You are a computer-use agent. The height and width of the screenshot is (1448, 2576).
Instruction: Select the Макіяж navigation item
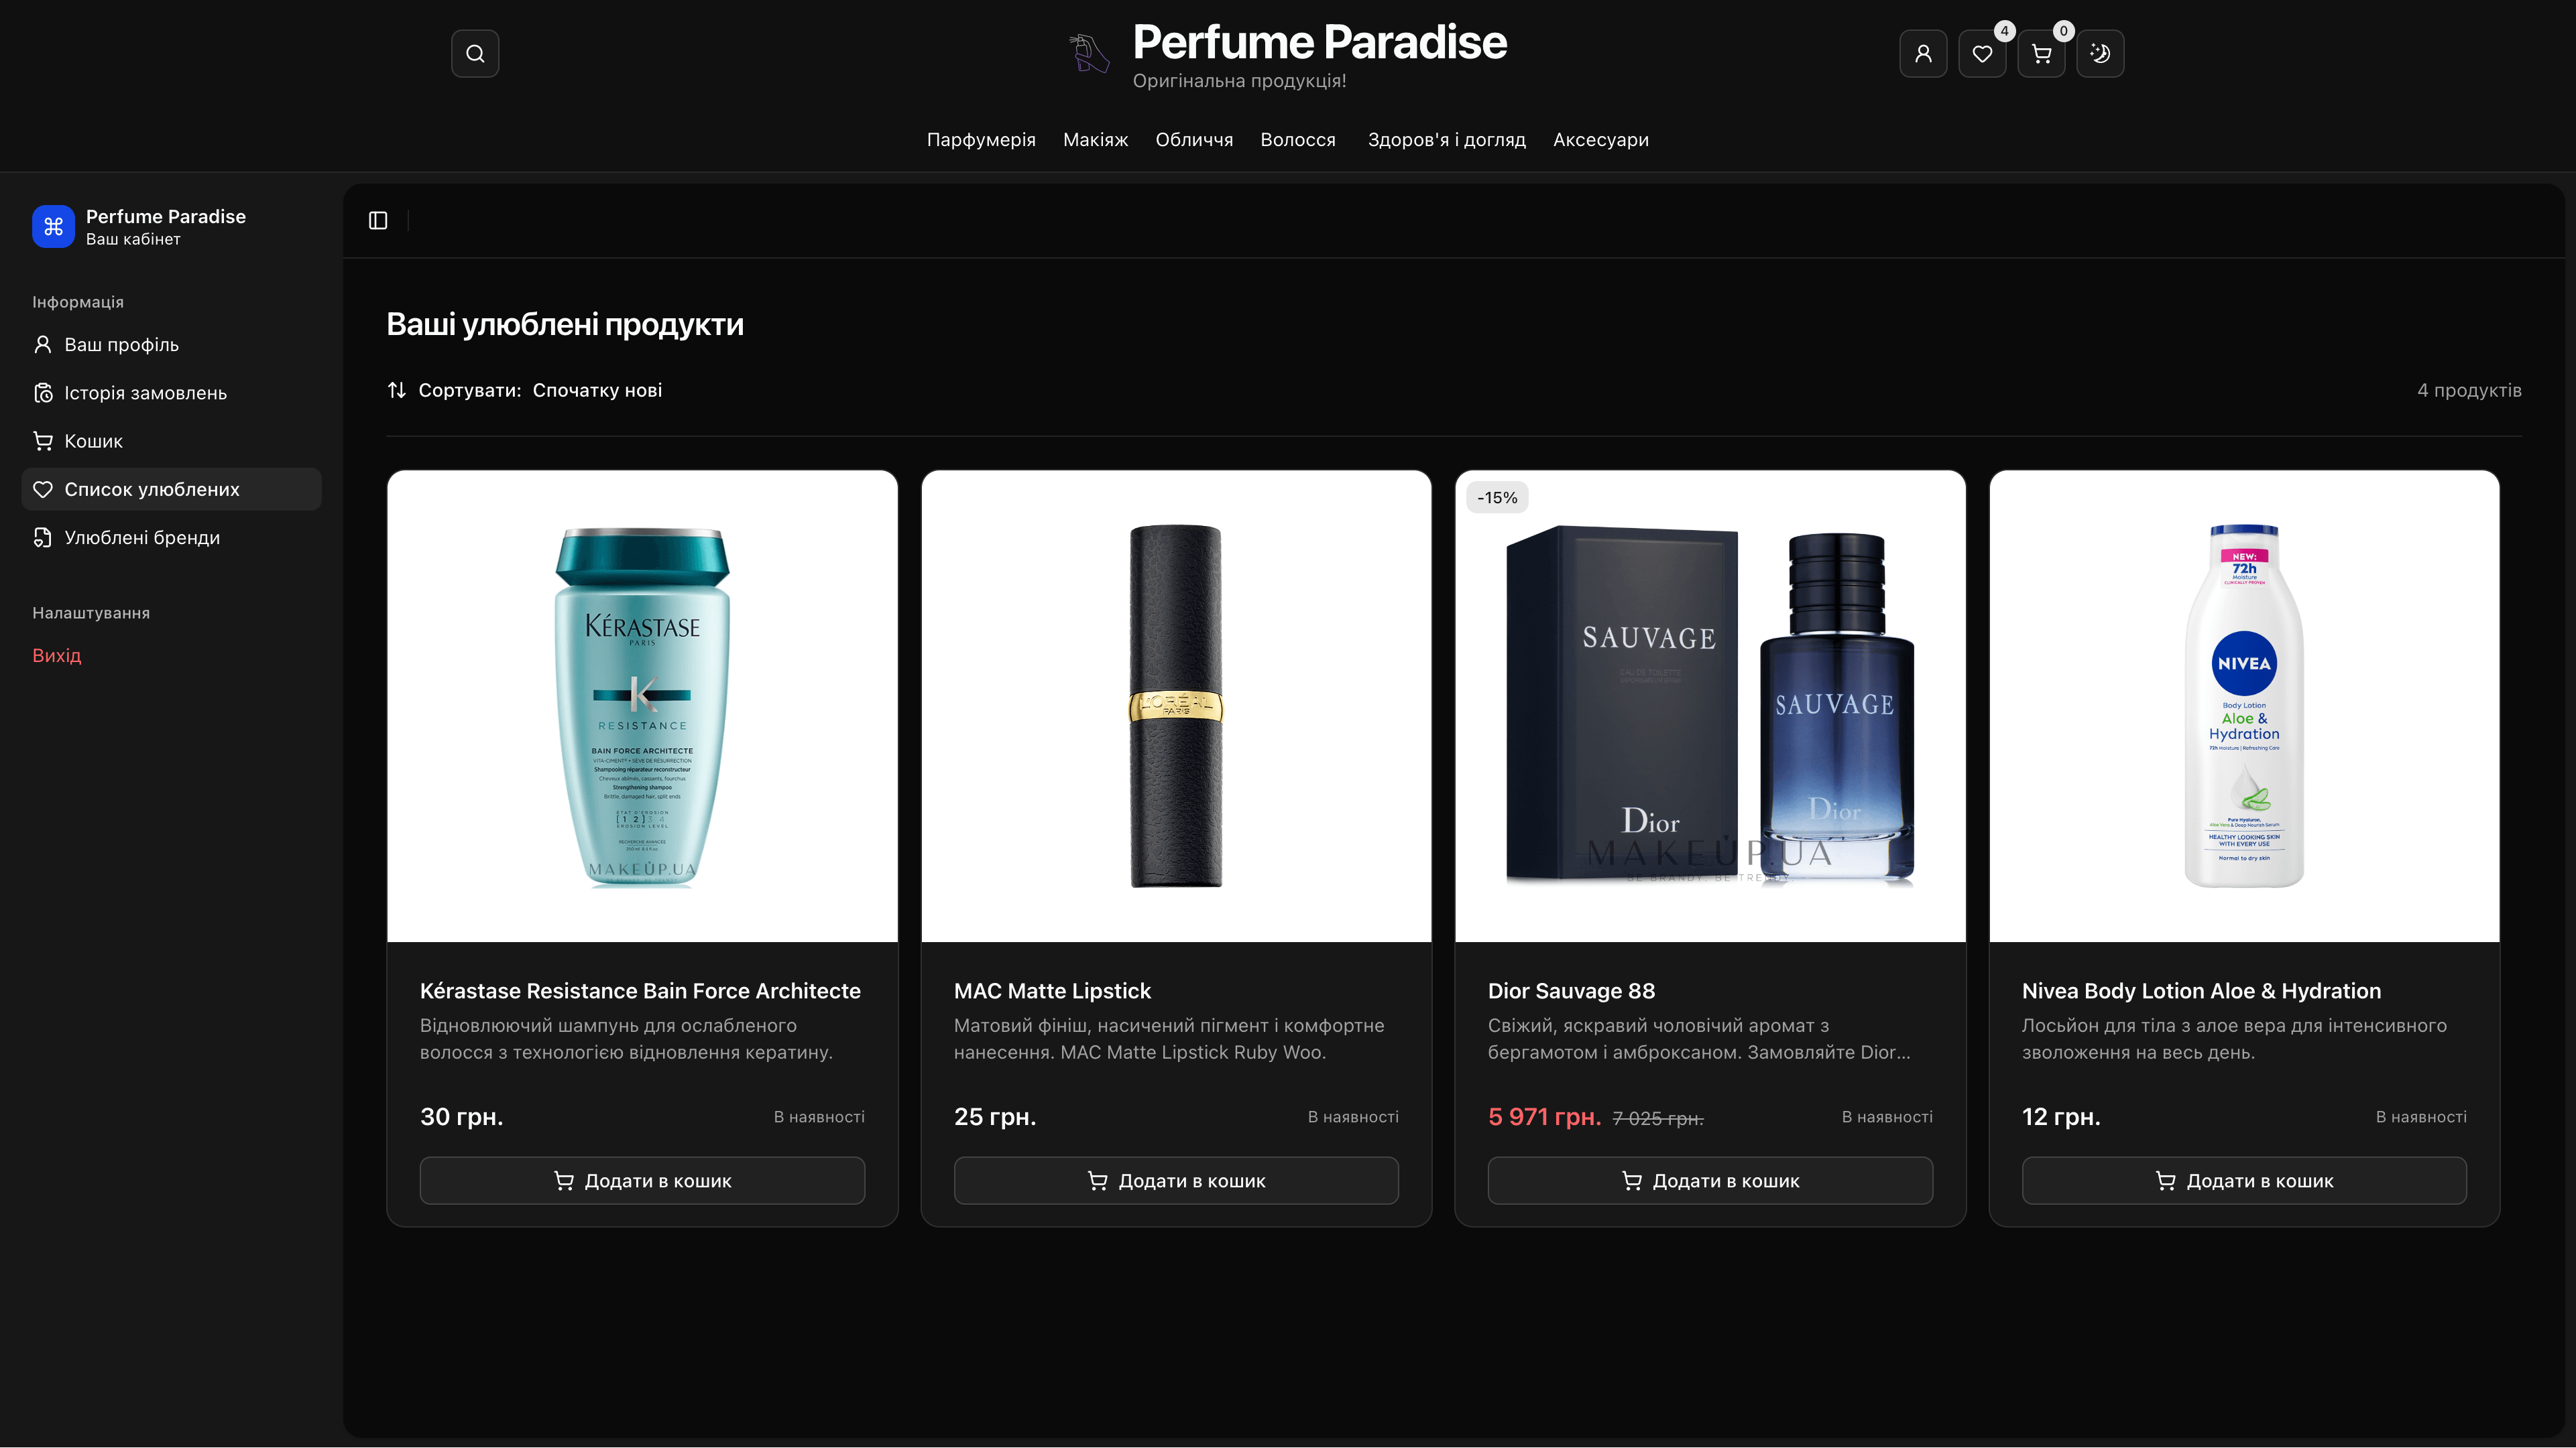coord(1095,140)
